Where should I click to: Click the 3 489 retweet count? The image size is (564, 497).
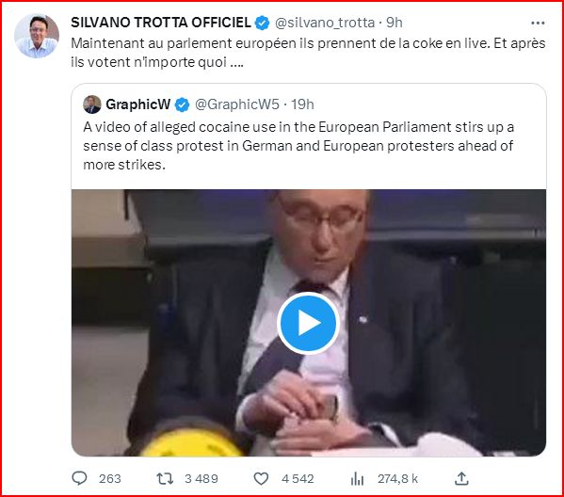[201, 479]
